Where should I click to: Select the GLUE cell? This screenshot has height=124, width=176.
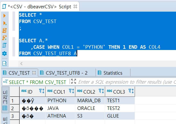point(120,116)
